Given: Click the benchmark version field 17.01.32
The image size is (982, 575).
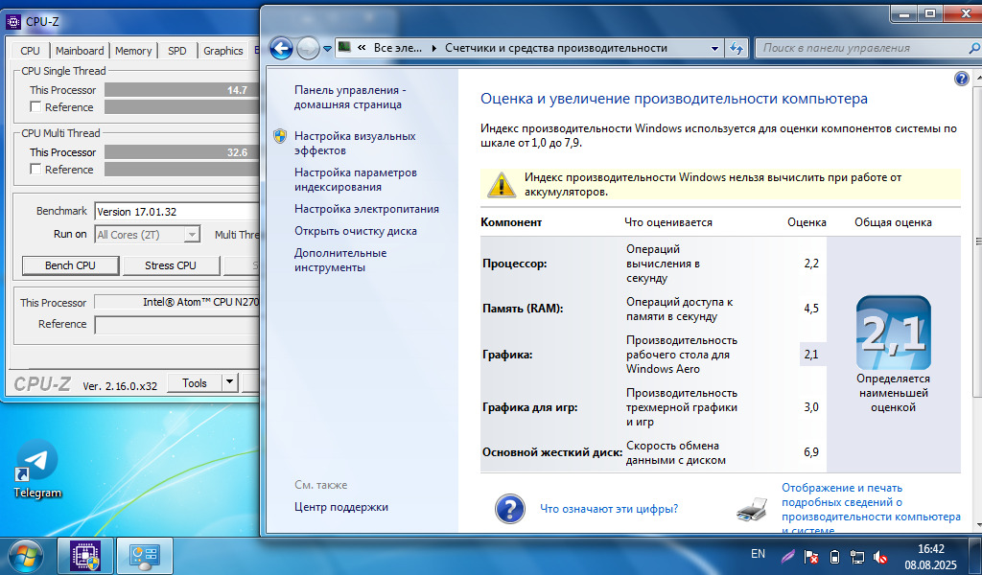Looking at the screenshot, I should pyautogui.click(x=176, y=212).
